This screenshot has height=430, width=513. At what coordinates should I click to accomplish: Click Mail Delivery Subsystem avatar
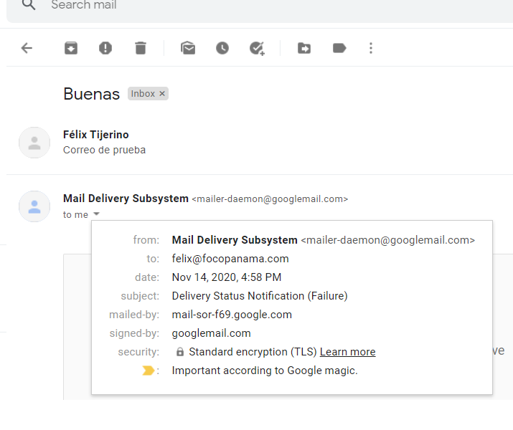[x=34, y=206]
